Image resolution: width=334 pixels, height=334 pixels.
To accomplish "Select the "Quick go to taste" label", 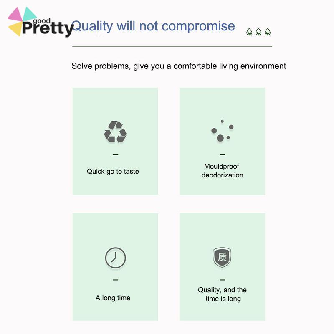I will click(x=113, y=171).
